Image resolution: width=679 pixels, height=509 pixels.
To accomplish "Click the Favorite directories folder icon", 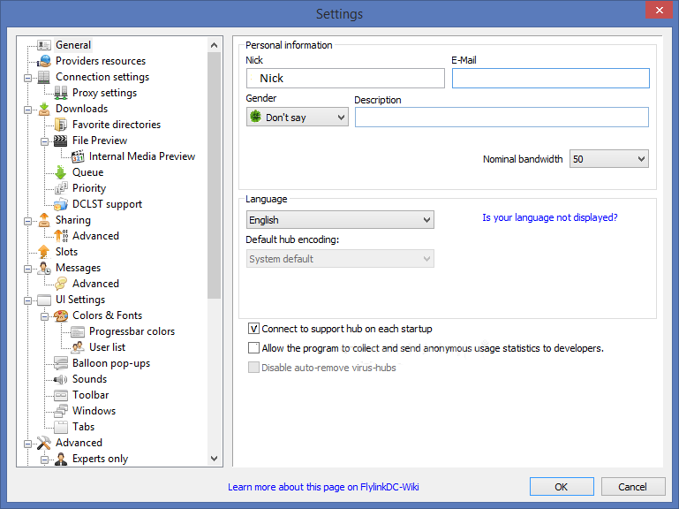I will (61, 125).
